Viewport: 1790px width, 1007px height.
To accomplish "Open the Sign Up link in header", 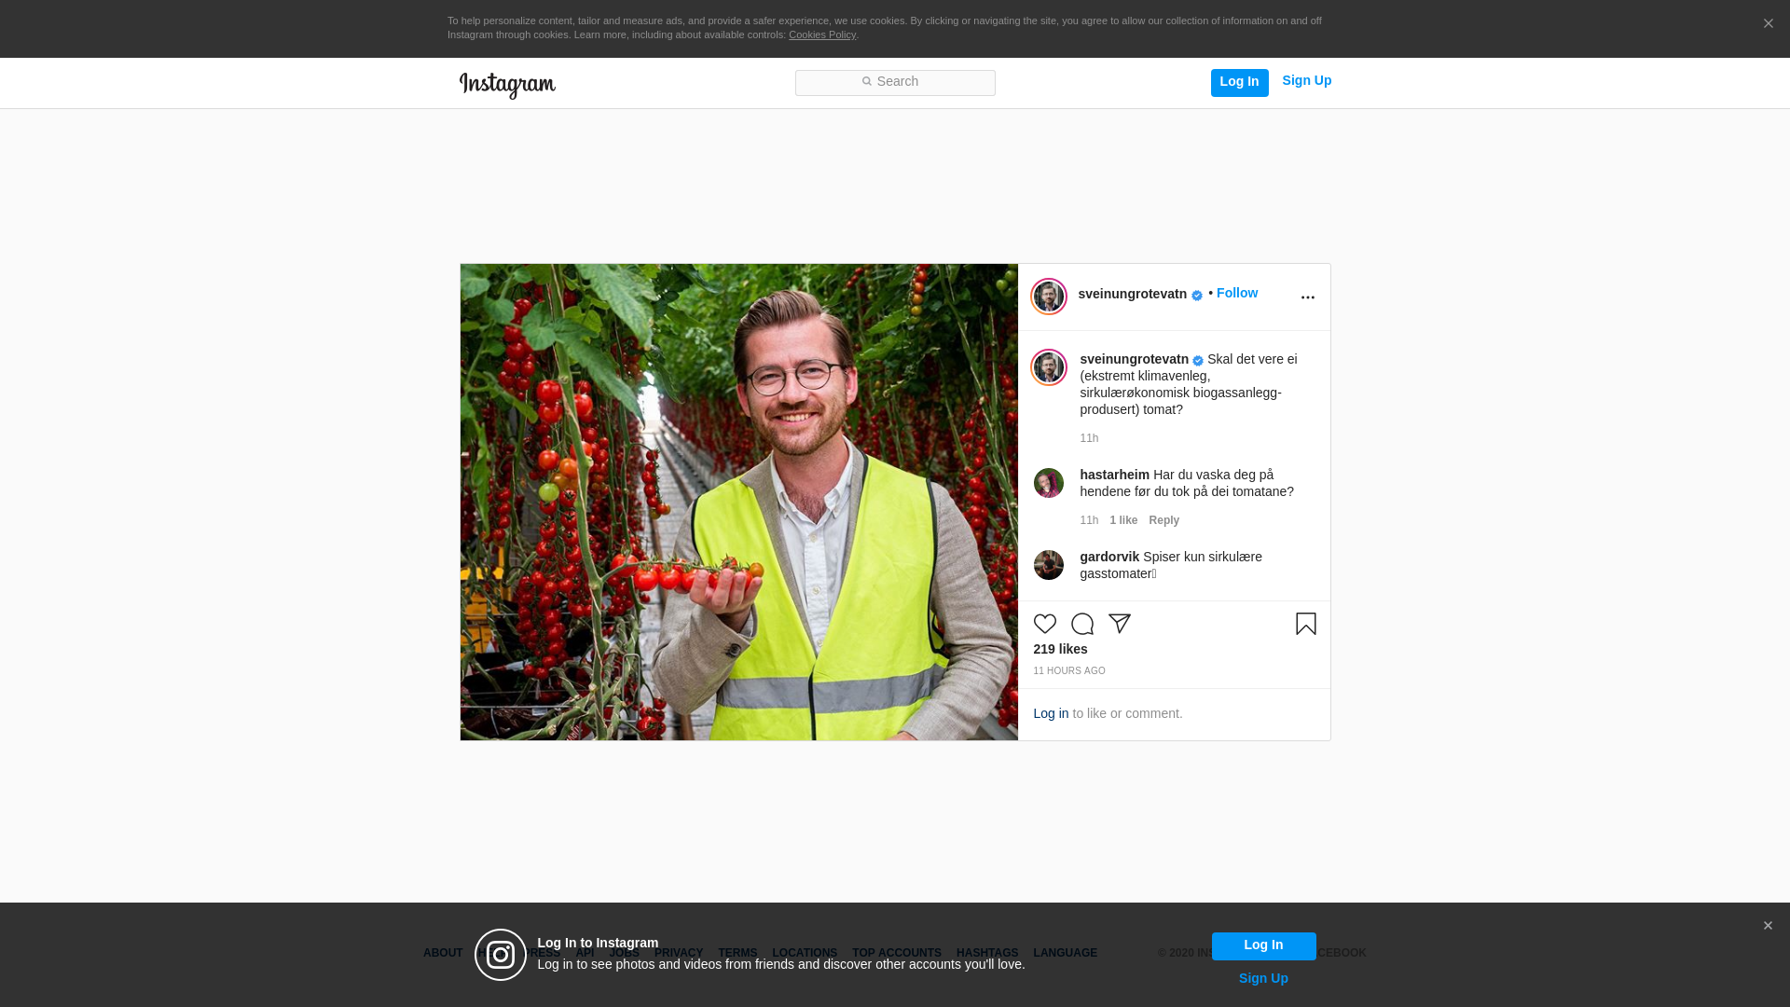I will [1306, 80].
